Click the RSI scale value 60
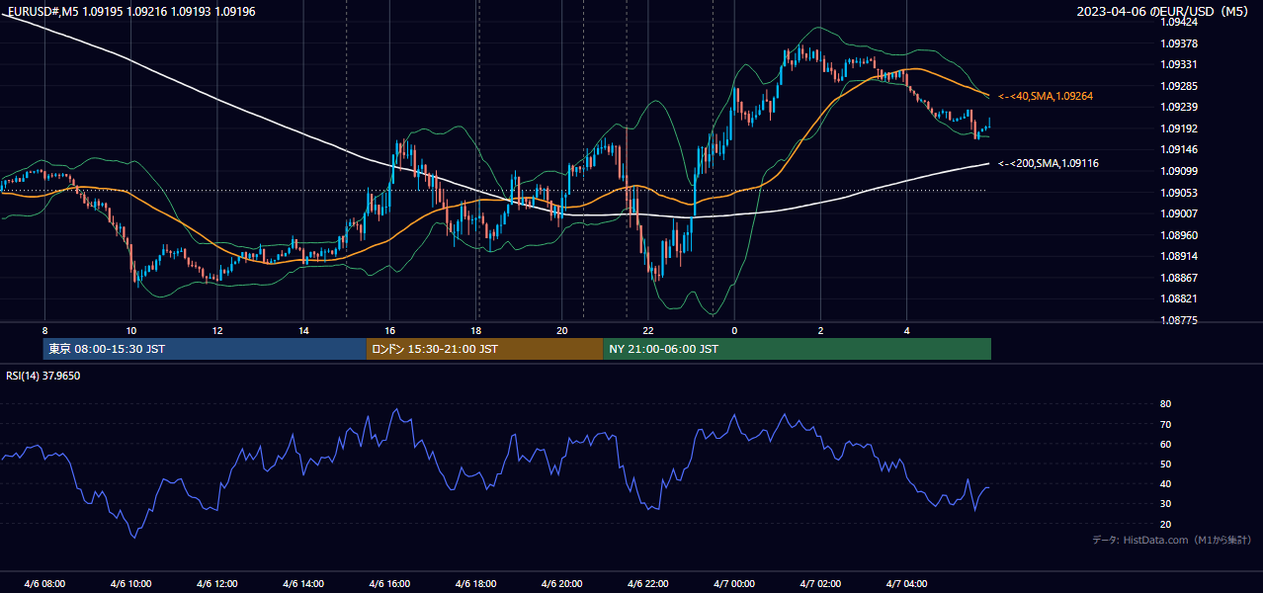This screenshot has width=1263, height=593. tap(1166, 444)
